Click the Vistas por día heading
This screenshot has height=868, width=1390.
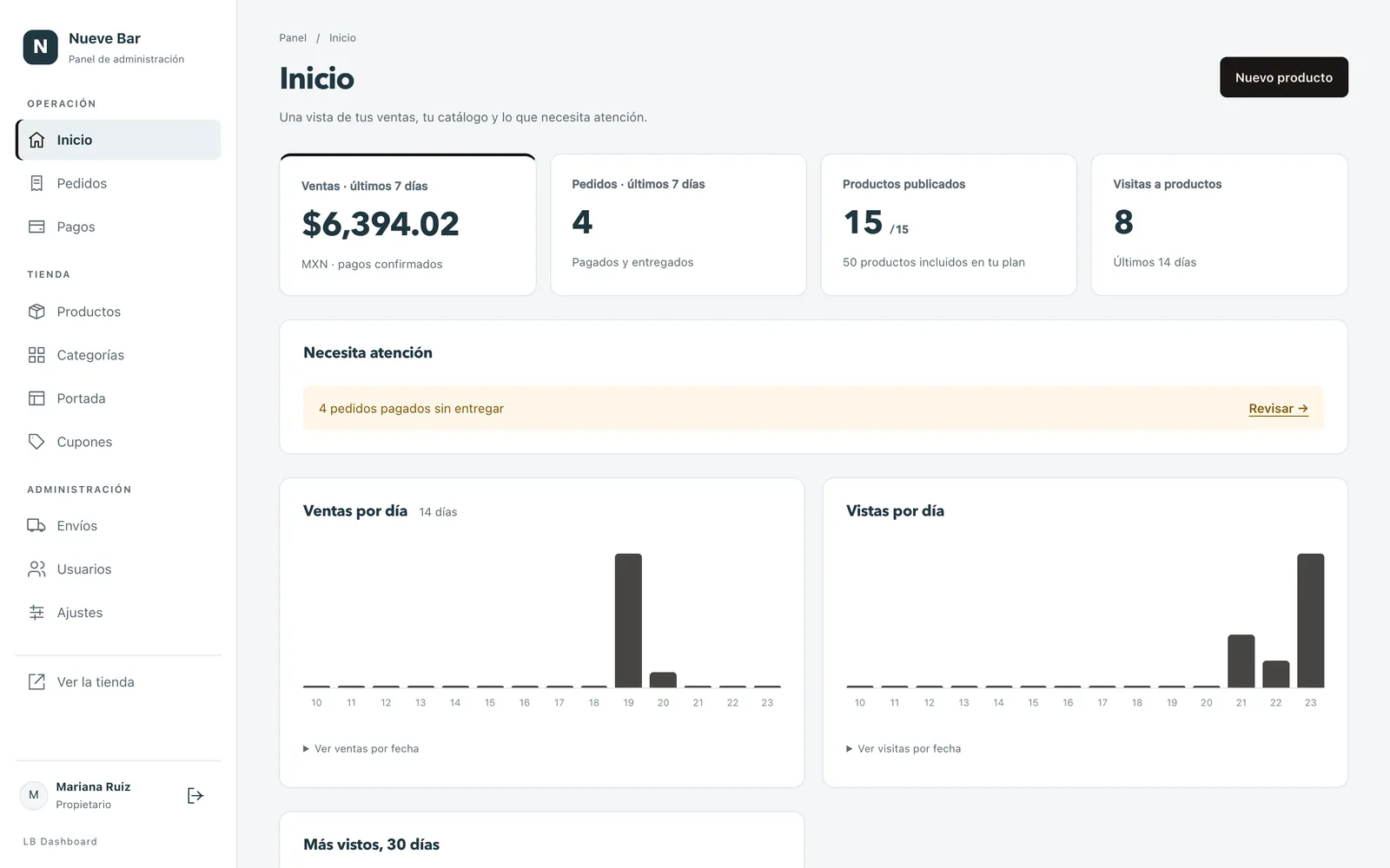click(x=895, y=511)
